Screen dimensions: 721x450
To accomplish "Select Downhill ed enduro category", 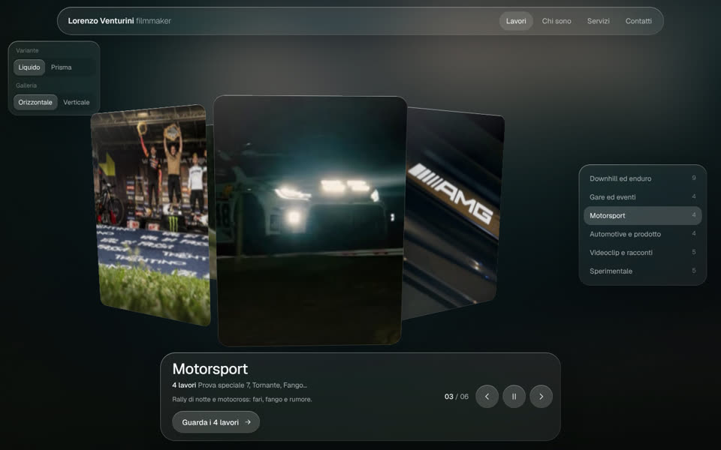I will (x=642, y=178).
